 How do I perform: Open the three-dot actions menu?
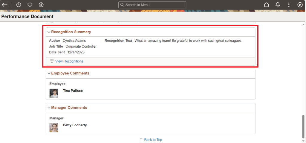tap(289, 5)
